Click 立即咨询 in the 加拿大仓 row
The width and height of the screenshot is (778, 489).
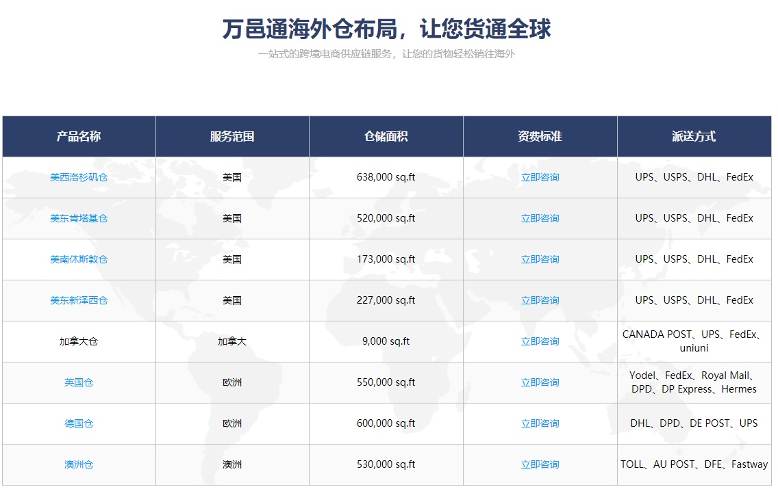coord(540,341)
